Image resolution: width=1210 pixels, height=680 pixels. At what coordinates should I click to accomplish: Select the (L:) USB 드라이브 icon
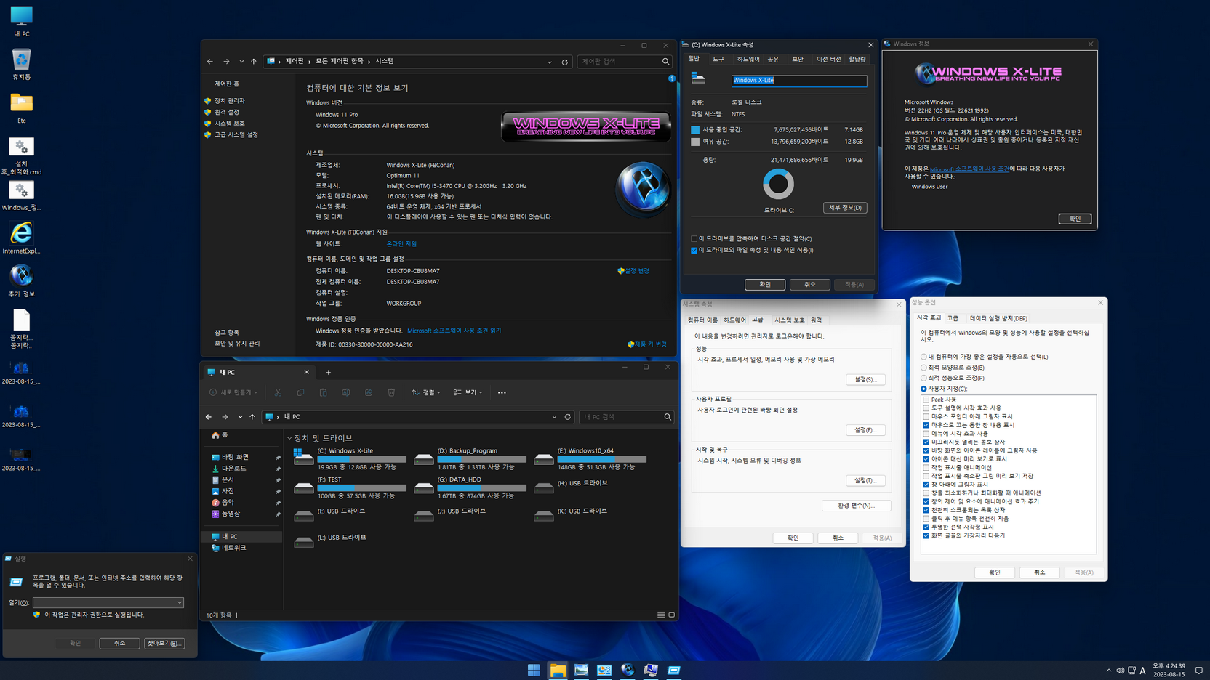(303, 541)
